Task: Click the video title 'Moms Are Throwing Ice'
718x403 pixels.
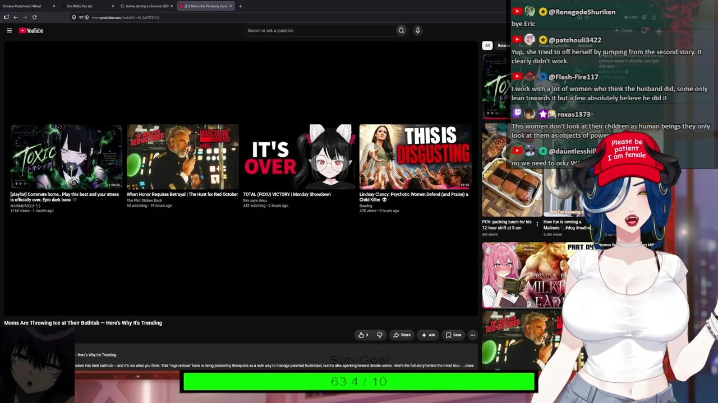Action: pyautogui.click(x=83, y=323)
